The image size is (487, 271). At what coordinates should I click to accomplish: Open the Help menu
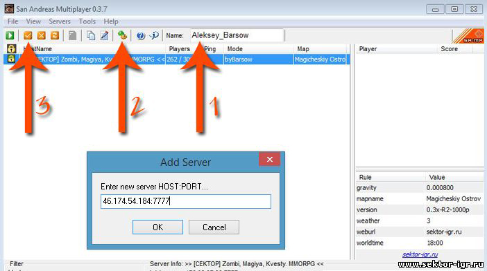[111, 21]
